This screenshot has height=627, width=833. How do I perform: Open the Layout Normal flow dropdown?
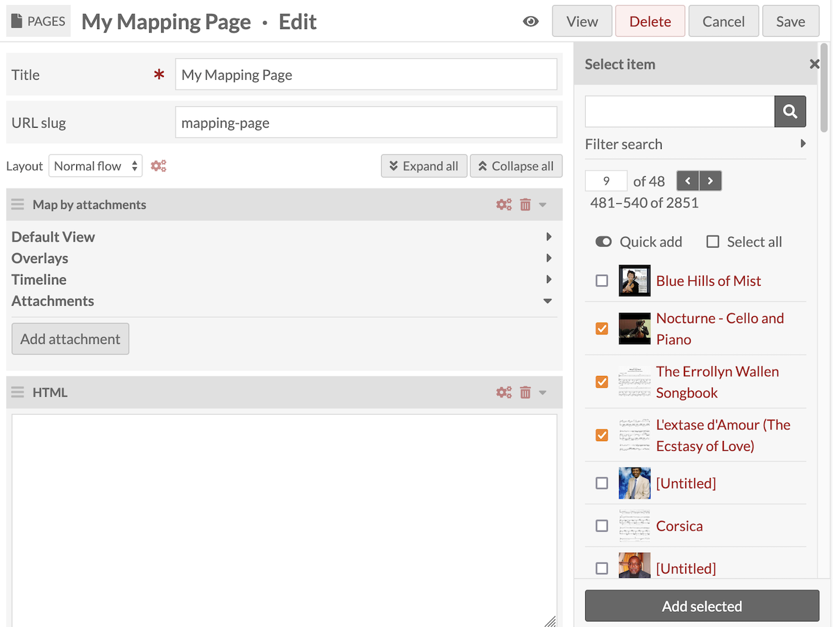96,166
